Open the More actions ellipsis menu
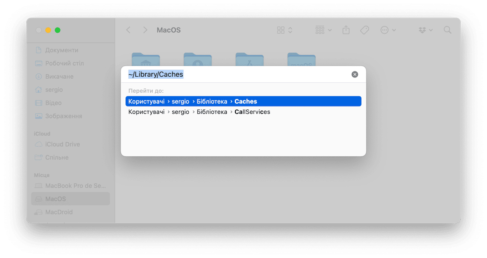This screenshot has width=487, height=258. (388, 30)
